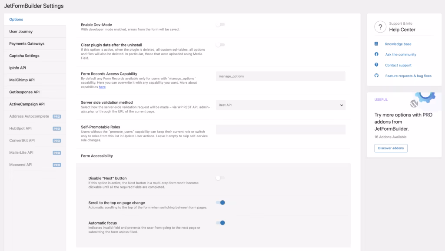Select the MailerLite API tab

point(35,152)
